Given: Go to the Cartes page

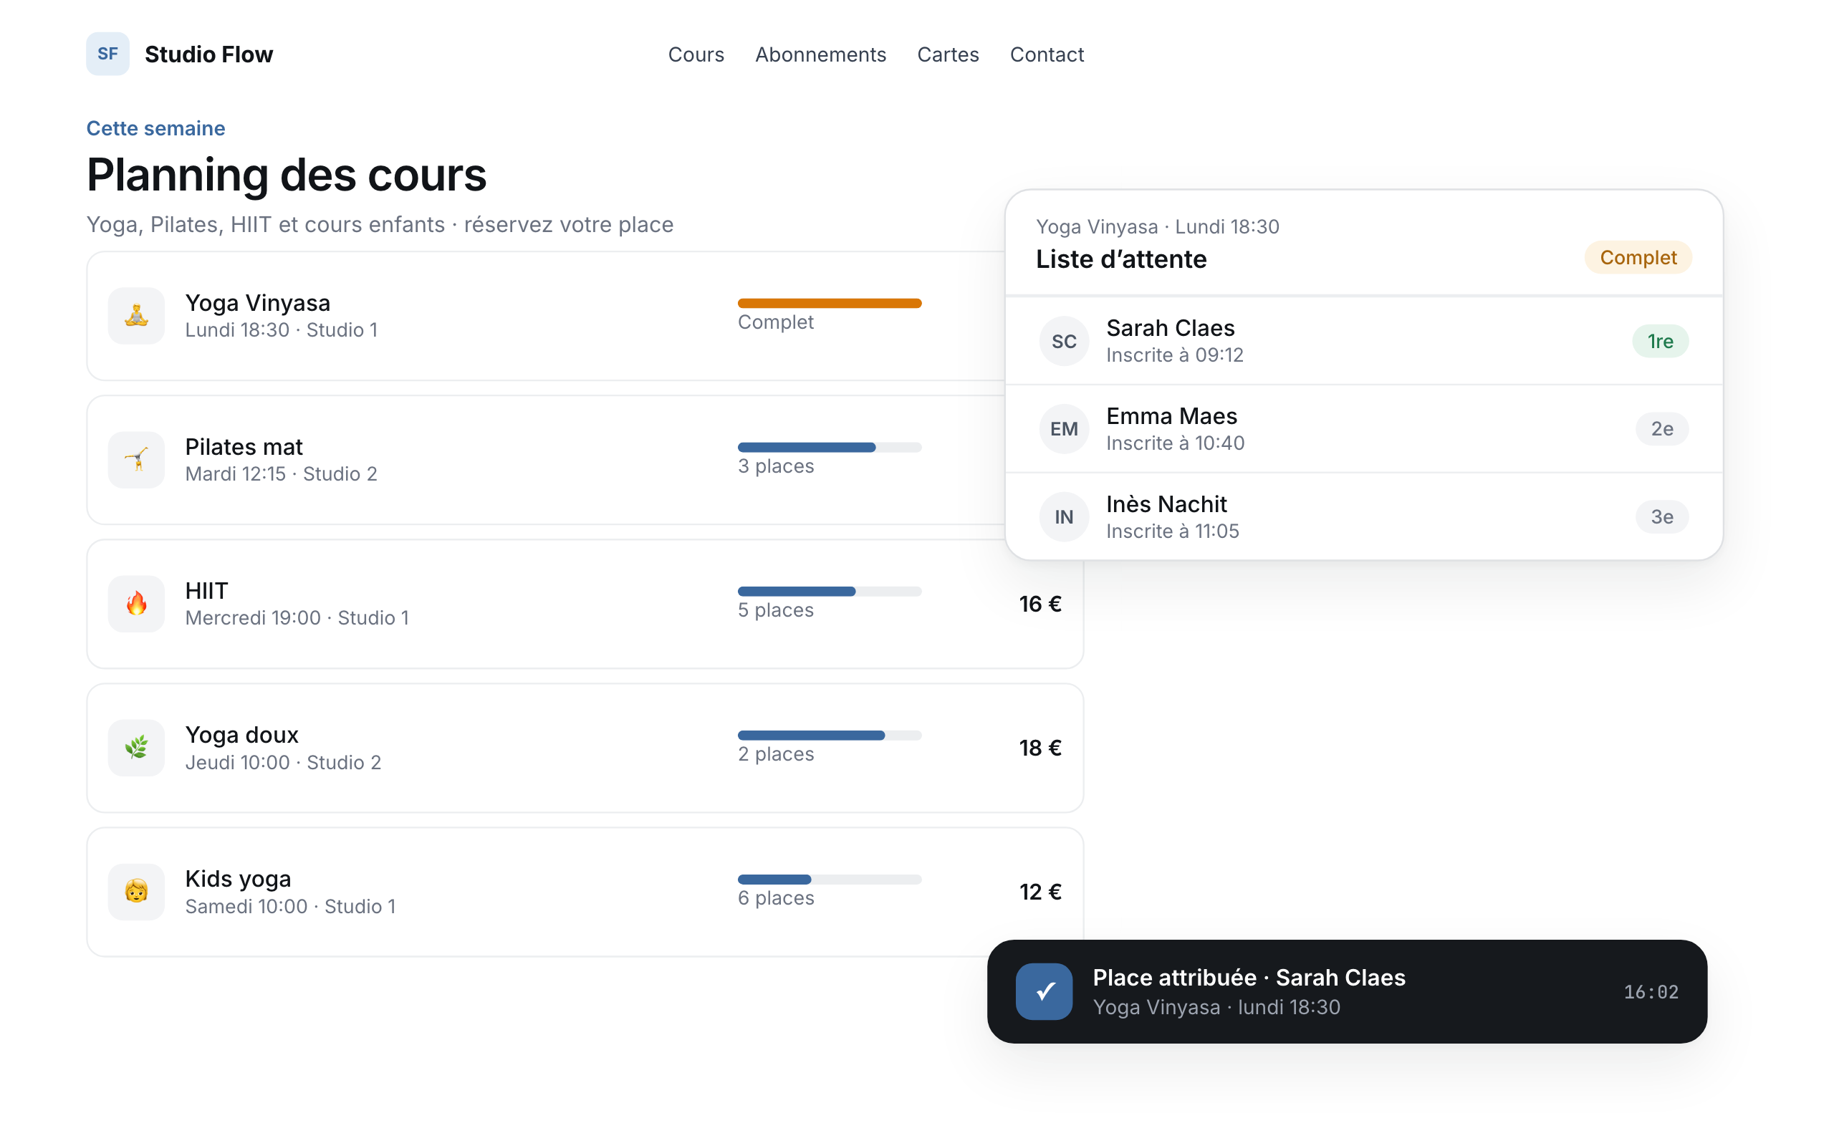Looking at the screenshot, I should tap(948, 54).
